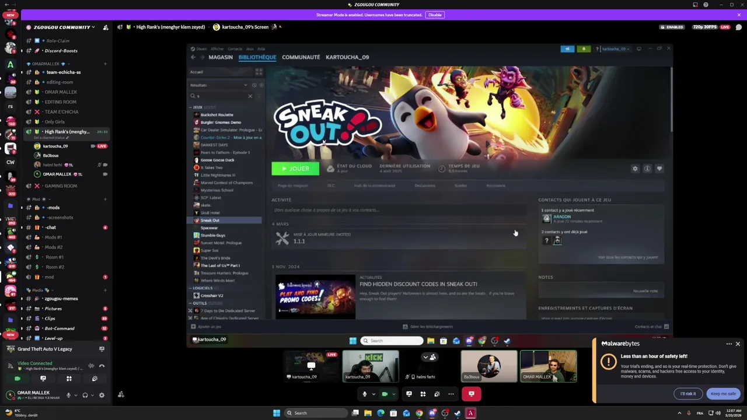The image size is (747, 420).
Task: Select Buckshot Roulette in Steam library
Action: click(217, 115)
